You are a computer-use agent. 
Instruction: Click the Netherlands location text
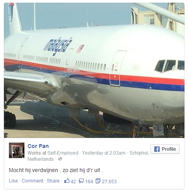click(41, 159)
